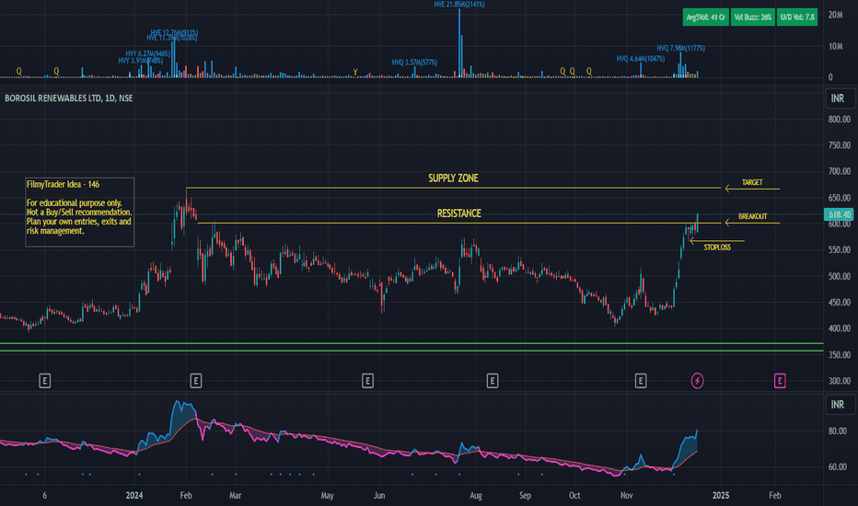The width and height of the screenshot is (858, 506).
Task: Click the leftmost yellow Q marker in volume pane
Action: pos(18,71)
